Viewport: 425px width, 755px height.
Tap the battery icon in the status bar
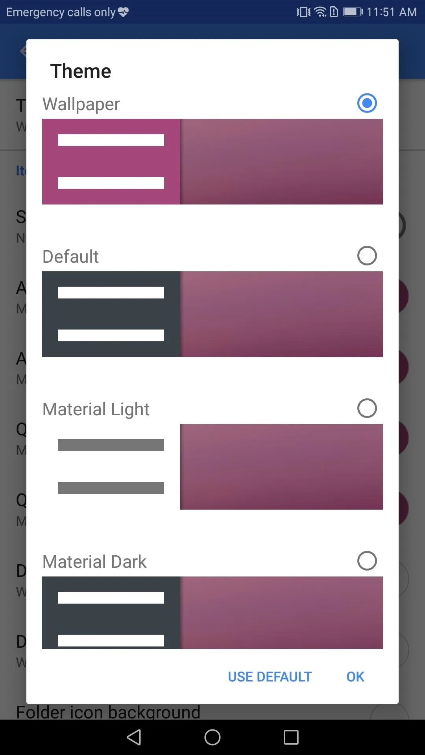coord(353,12)
